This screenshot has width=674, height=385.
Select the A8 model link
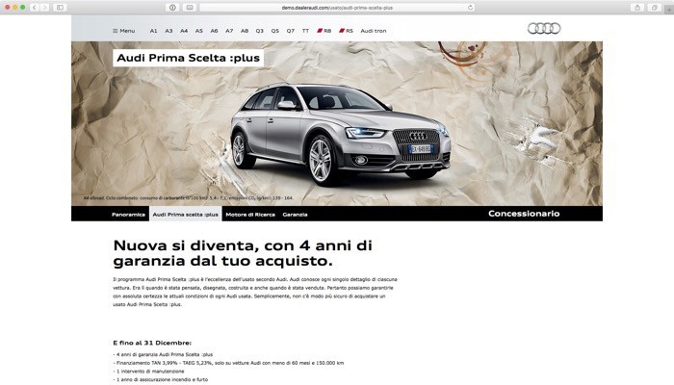(x=245, y=31)
